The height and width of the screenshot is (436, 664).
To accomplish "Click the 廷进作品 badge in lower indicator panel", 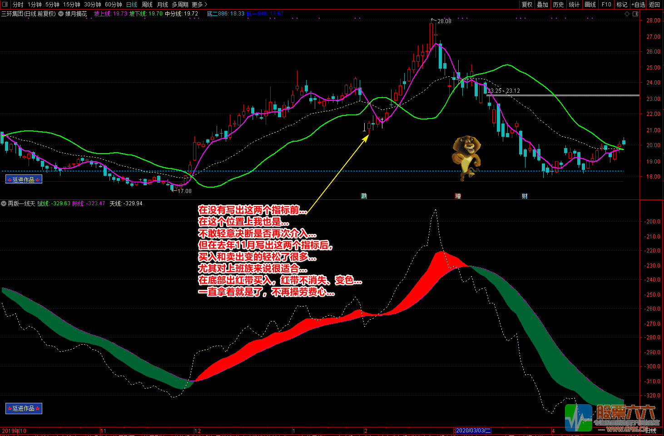I will tap(24, 408).
